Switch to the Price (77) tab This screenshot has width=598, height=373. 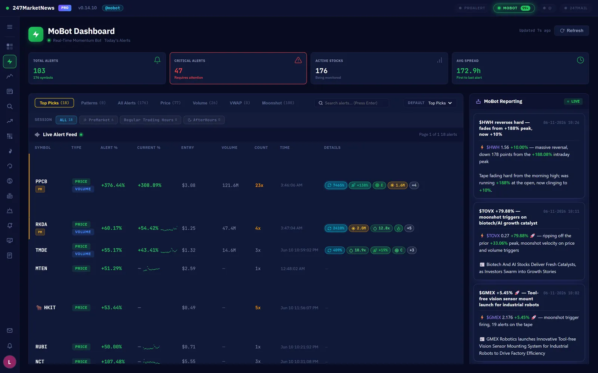(x=170, y=103)
